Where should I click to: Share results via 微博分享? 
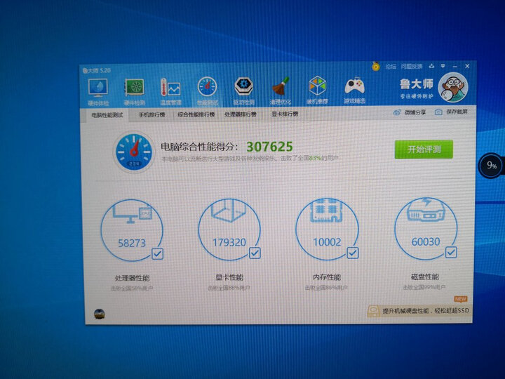410,112
